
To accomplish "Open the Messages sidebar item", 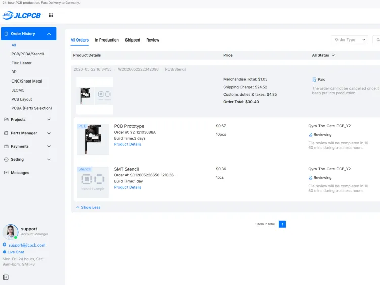I will coord(20,173).
